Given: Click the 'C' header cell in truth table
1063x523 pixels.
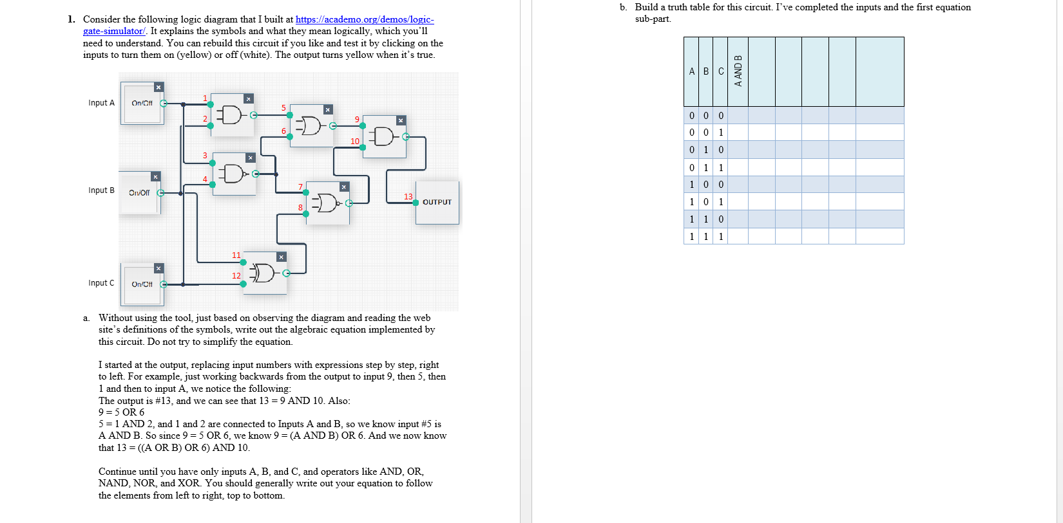Looking at the screenshot, I should (x=721, y=71).
